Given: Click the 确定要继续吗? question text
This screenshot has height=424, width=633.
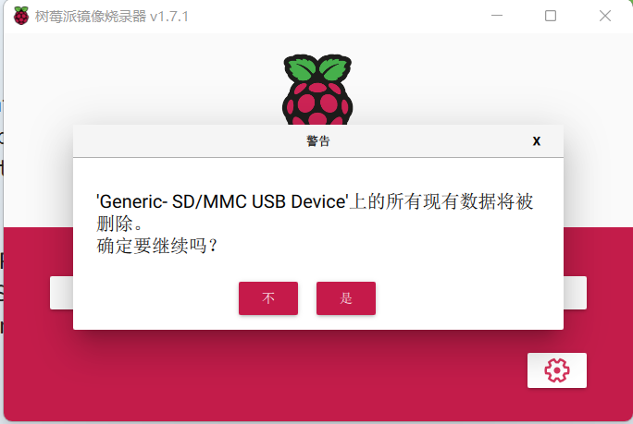Looking at the screenshot, I should [157, 246].
